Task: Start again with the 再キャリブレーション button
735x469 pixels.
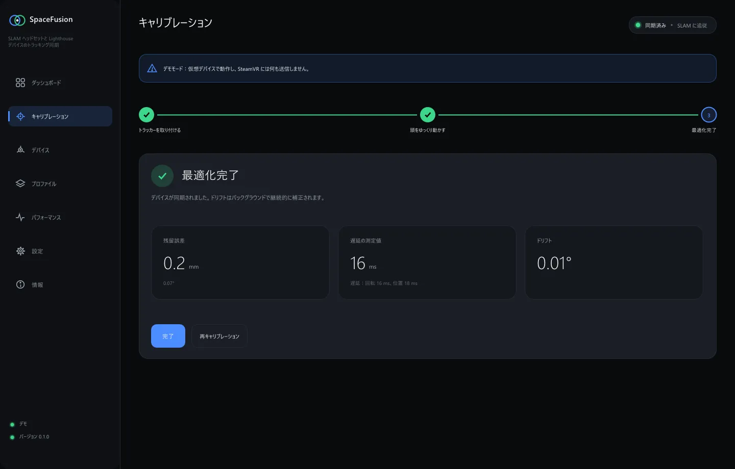Action: [x=219, y=336]
